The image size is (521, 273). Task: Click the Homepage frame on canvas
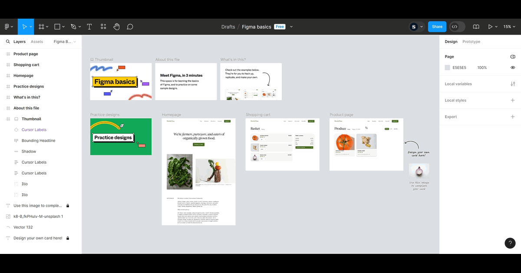click(198, 172)
